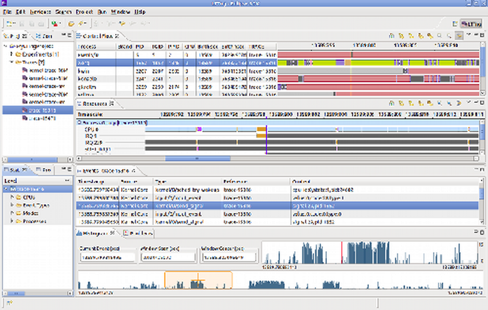Click the zoom in magnifier in Control Flow
The image size is (488, 310).
pyautogui.click(x=439, y=36)
